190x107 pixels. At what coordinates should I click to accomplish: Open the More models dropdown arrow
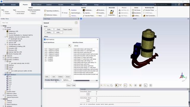pos(105,16)
